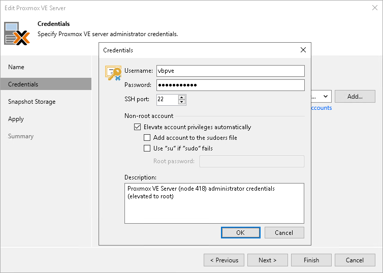Click the Next > button
383x273 pixels.
coord(268,260)
